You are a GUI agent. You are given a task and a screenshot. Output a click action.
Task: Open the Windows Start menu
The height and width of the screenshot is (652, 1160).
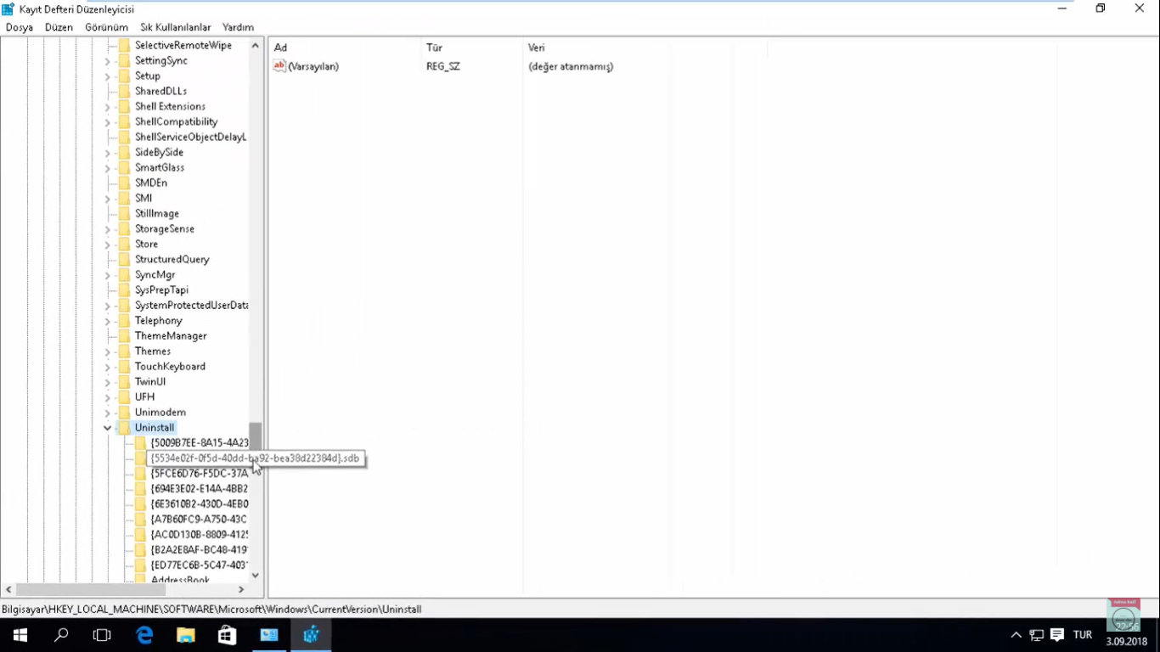pos(20,635)
